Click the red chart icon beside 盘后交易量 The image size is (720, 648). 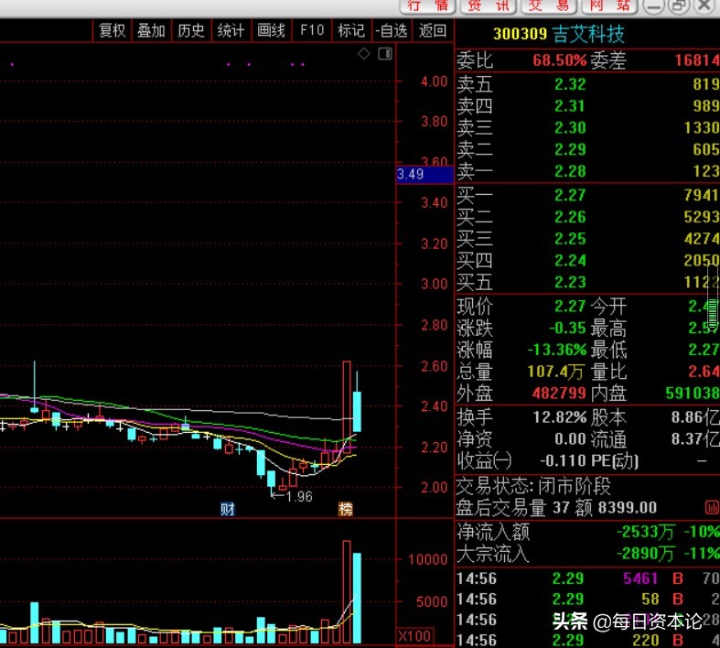[x=712, y=507]
